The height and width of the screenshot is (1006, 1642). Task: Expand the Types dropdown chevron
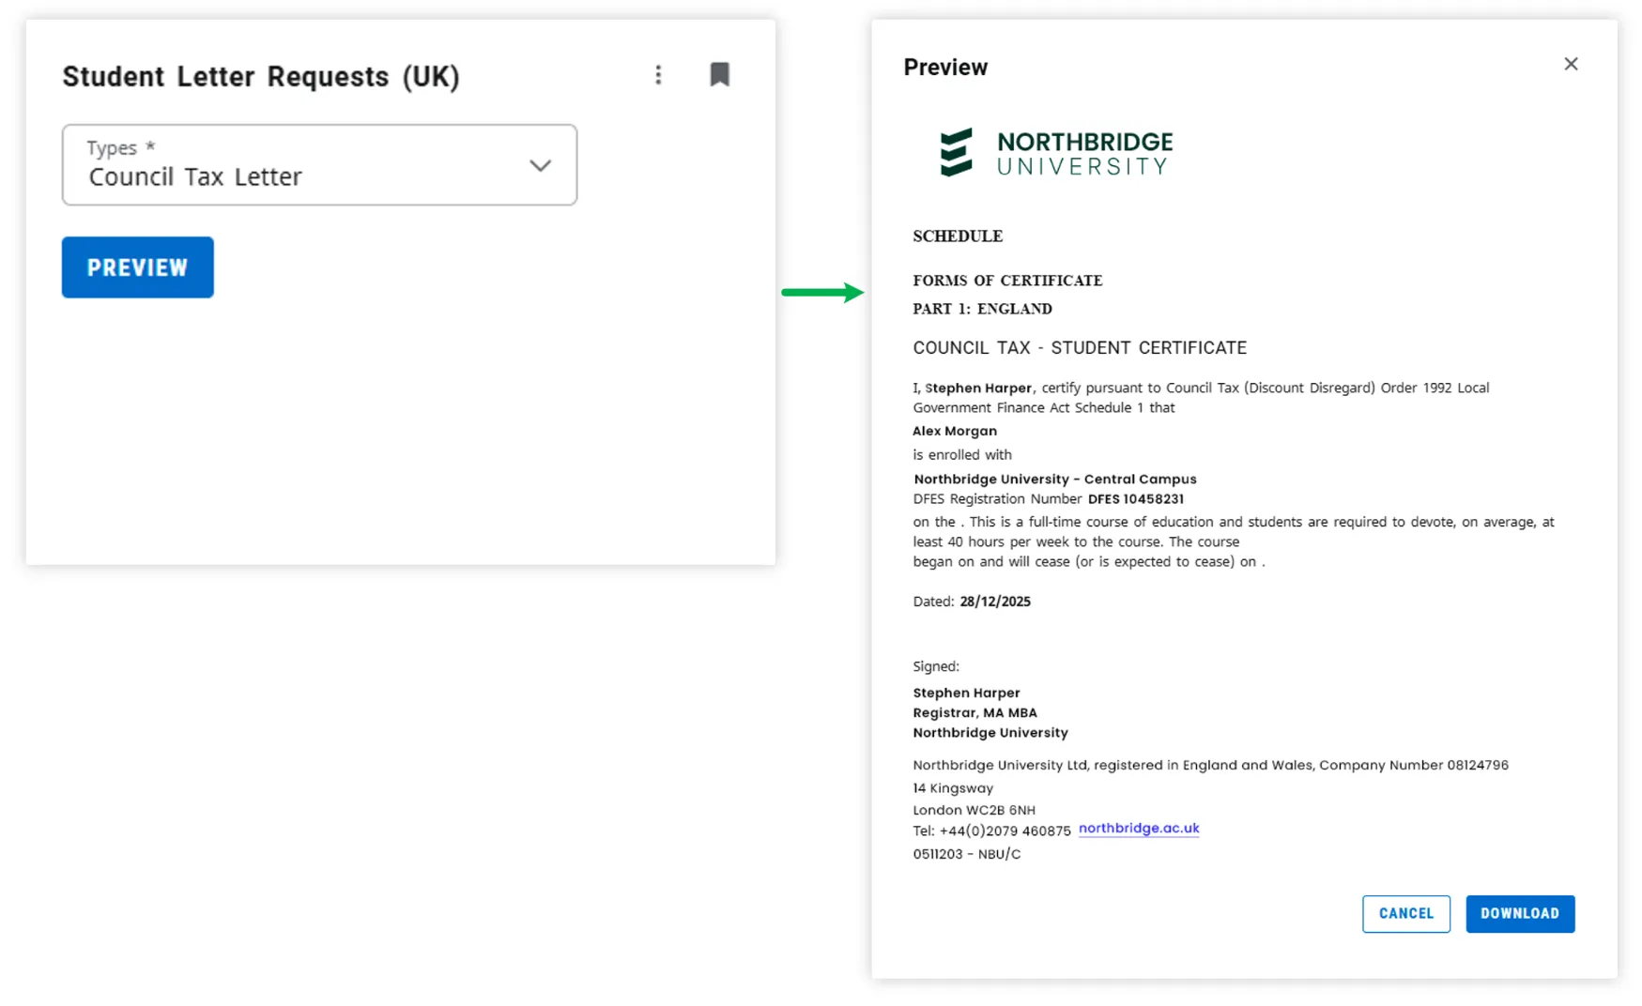tap(540, 166)
